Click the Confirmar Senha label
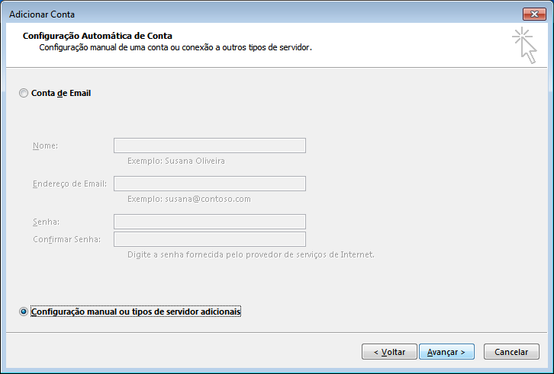The width and height of the screenshot is (554, 374). pyautogui.click(x=67, y=240)
